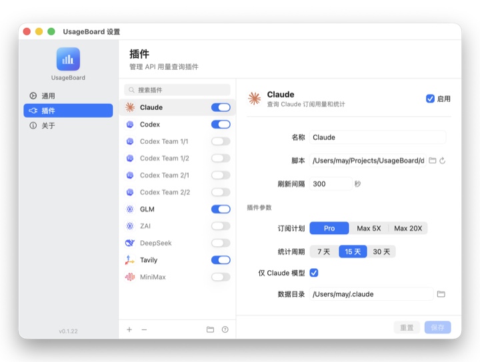Click the Codex Team 2/2 icon

point(130,192)
